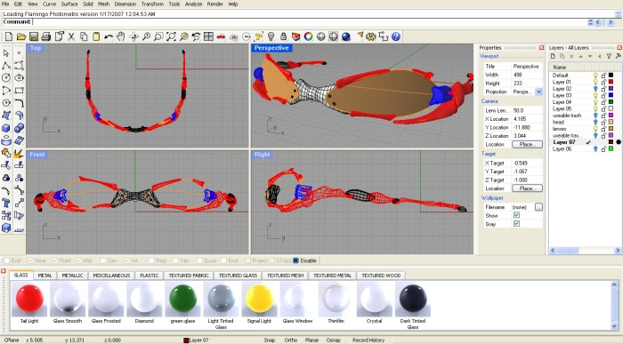The height and width of the screenshot is (344, 623).
Task: Click the Layer 06 green color swatch
Action: [611, 148]
